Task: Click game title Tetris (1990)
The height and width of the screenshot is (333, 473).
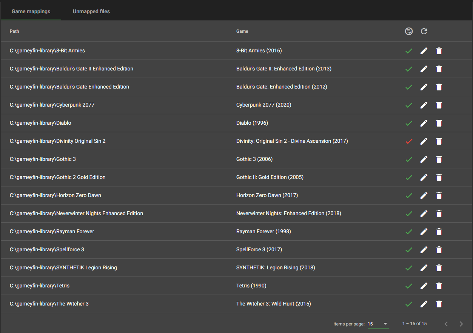Action: point(251,286)
